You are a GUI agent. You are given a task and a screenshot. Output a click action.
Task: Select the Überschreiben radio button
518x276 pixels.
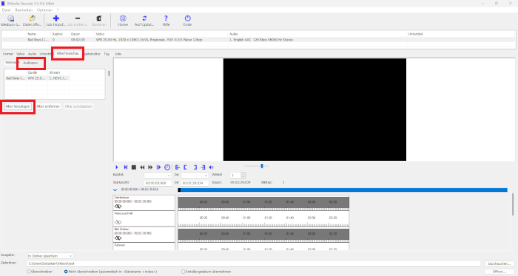(x=29, y=272)
